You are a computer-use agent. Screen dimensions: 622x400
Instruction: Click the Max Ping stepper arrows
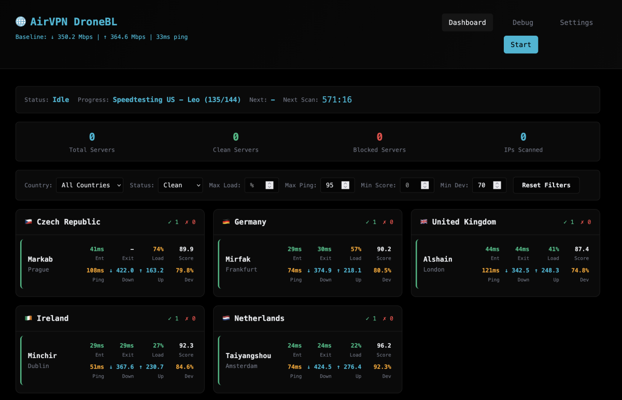(346, 185)
